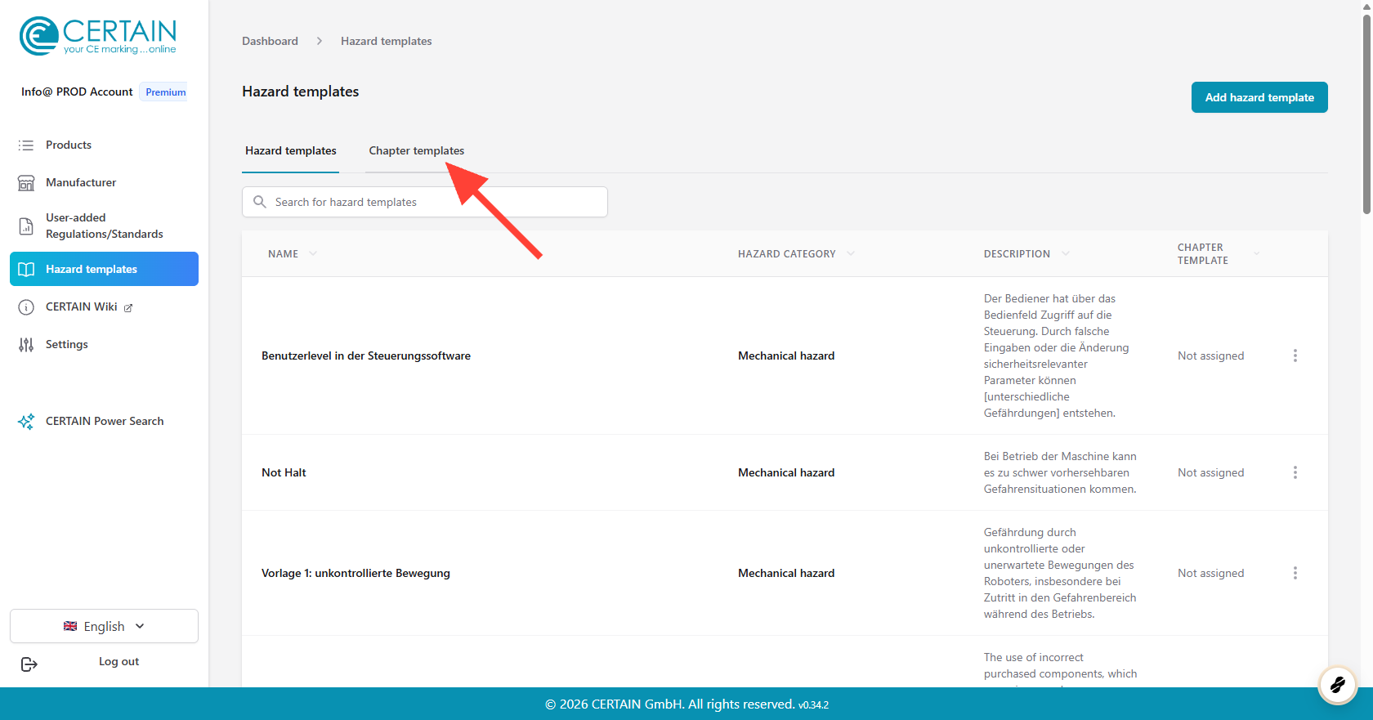
Task: Click the User-added Regulations document icon
Action: (26, 226)
